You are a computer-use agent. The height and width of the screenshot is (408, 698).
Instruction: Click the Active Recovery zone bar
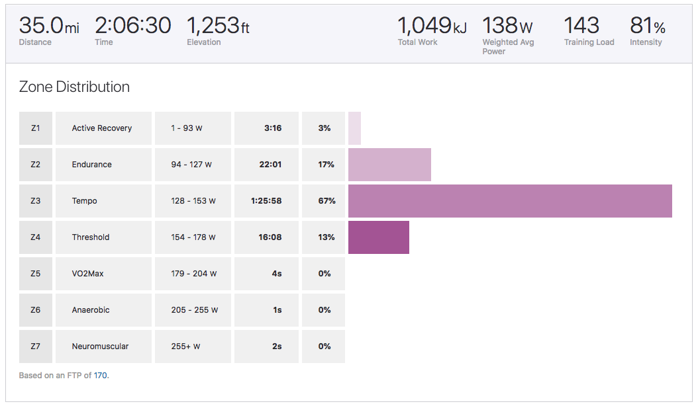click(354, 128)
